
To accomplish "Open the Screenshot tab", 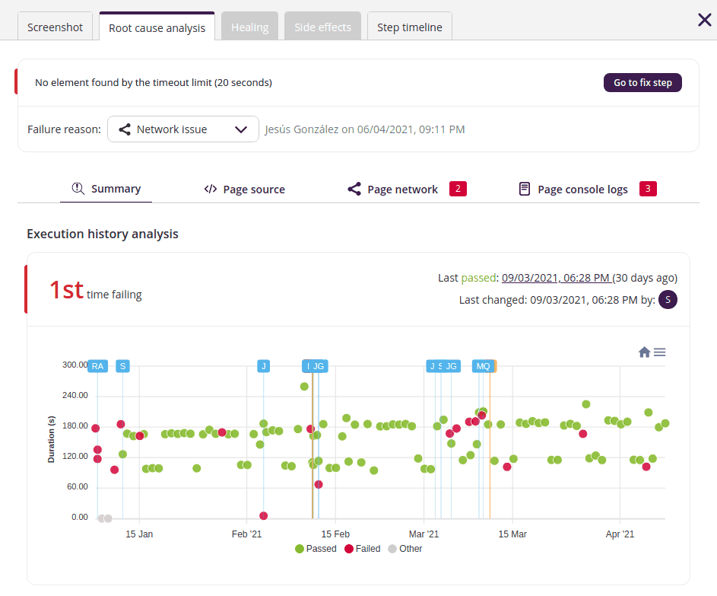I will pos(55,27).
